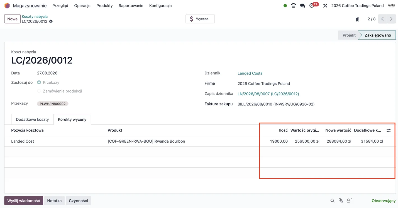398x208 pixels.
Task: Click the Projekt status stage
Action: (349, 35)
